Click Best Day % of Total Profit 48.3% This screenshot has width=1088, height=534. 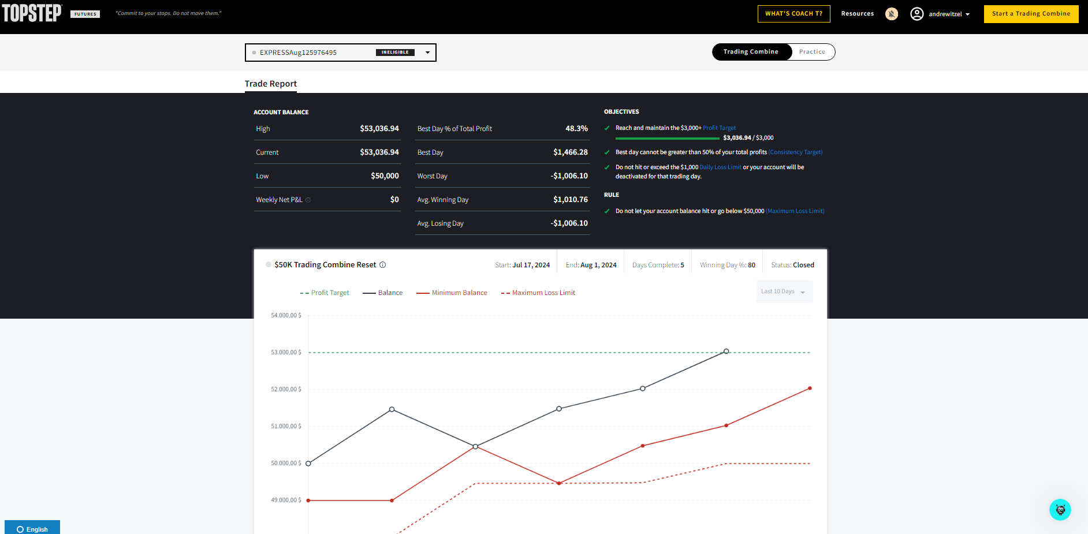502,129
